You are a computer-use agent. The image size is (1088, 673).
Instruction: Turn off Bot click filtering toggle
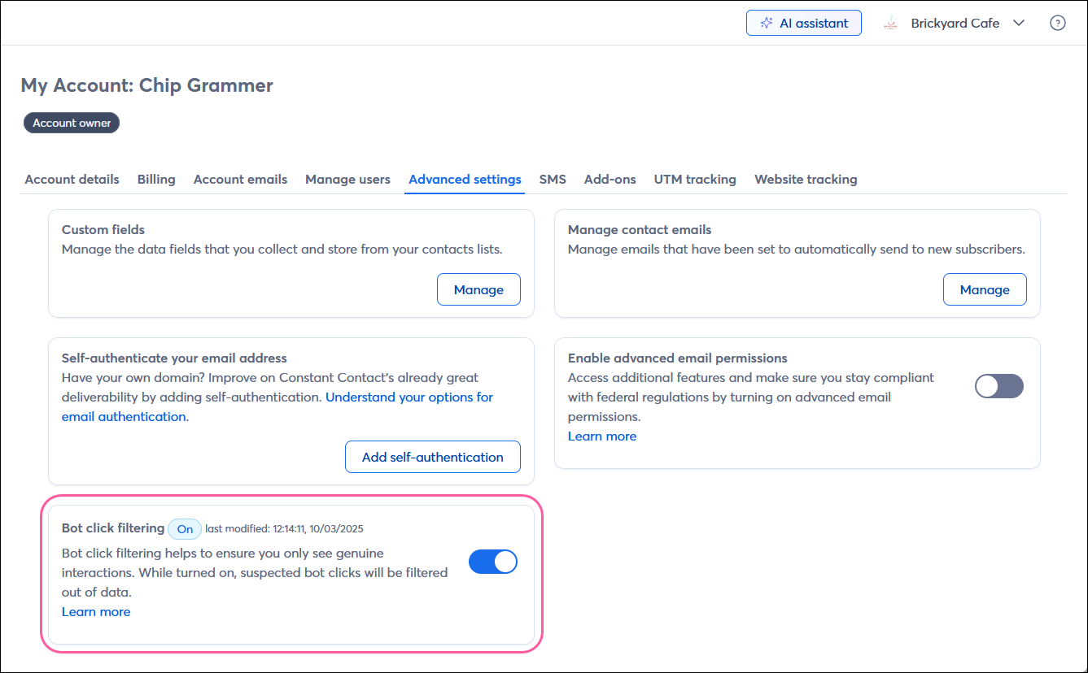492,562
